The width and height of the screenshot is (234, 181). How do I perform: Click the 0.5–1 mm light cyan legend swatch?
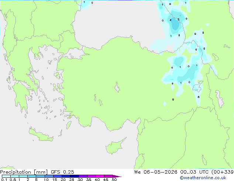[x=15, y=176]
